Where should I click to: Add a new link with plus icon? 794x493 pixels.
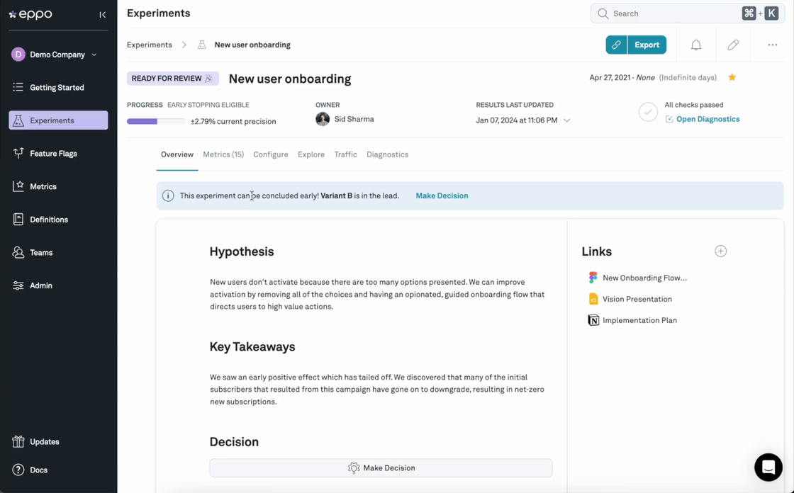click(x=720, y=251)
